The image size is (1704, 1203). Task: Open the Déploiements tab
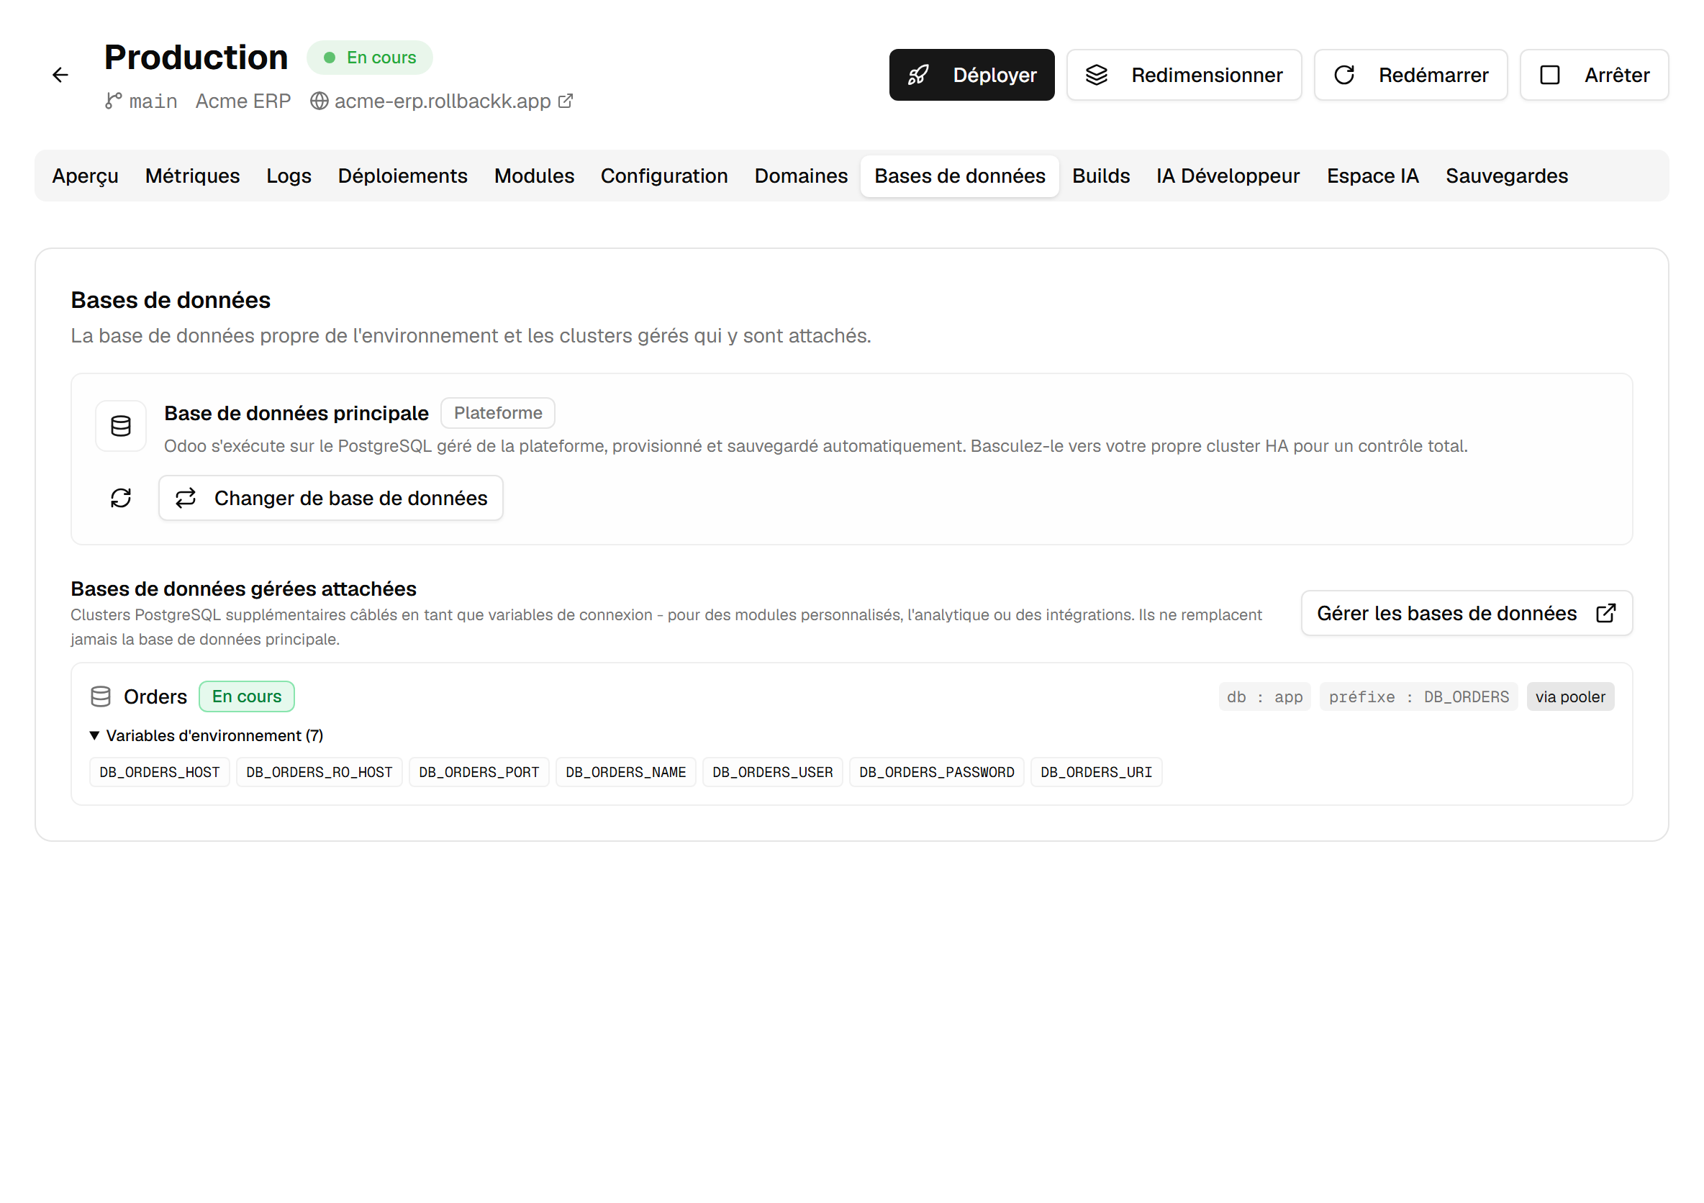[402, 176]
